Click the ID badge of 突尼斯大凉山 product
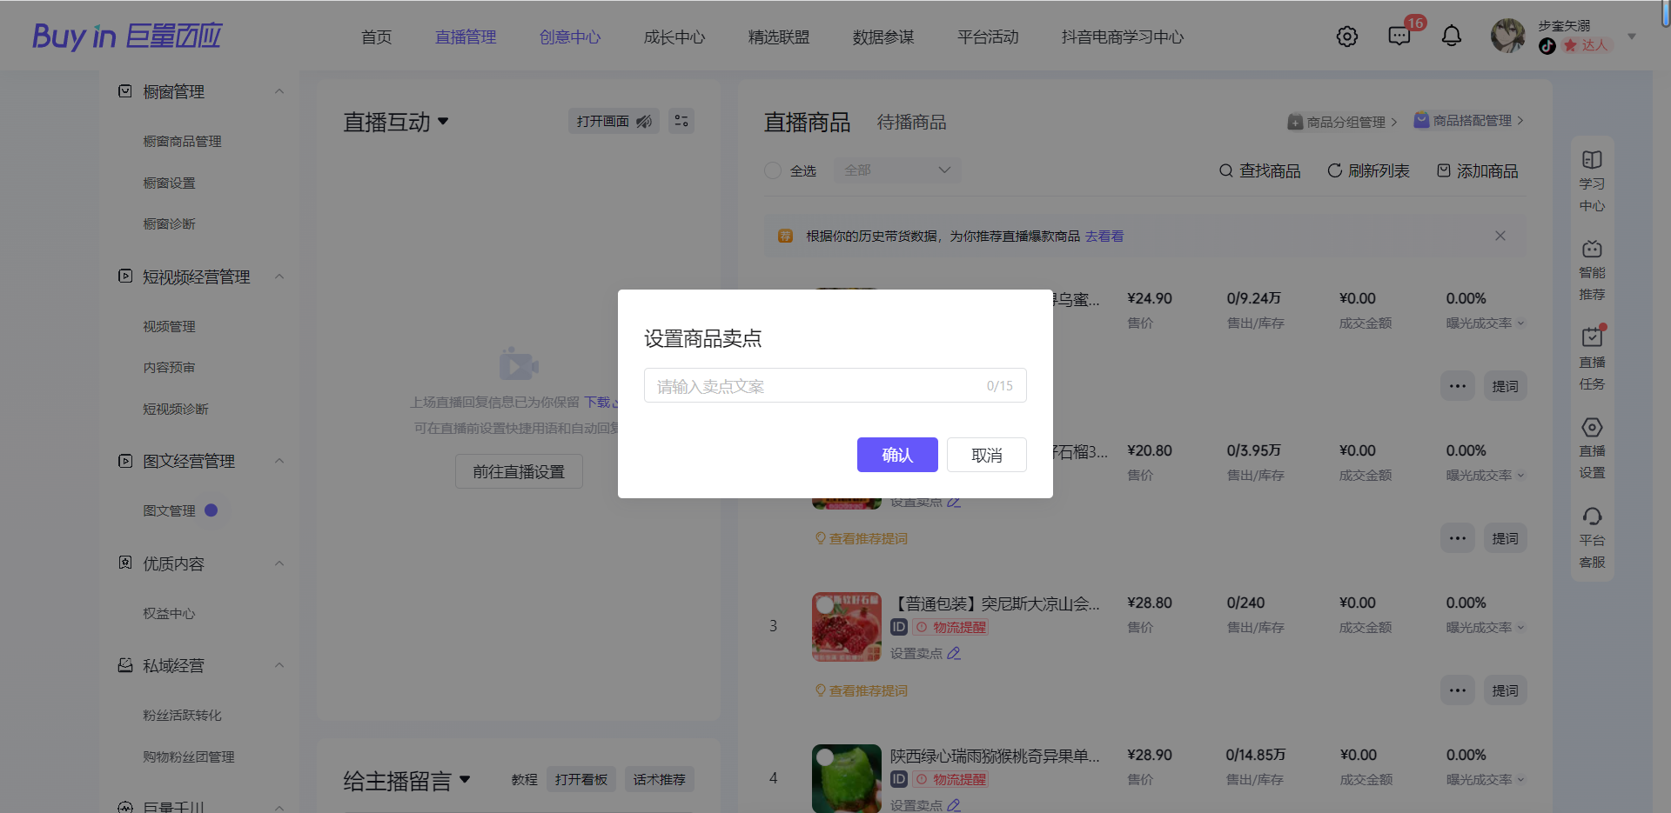The height and width of the screenshot is (813, 1671). 899,627
